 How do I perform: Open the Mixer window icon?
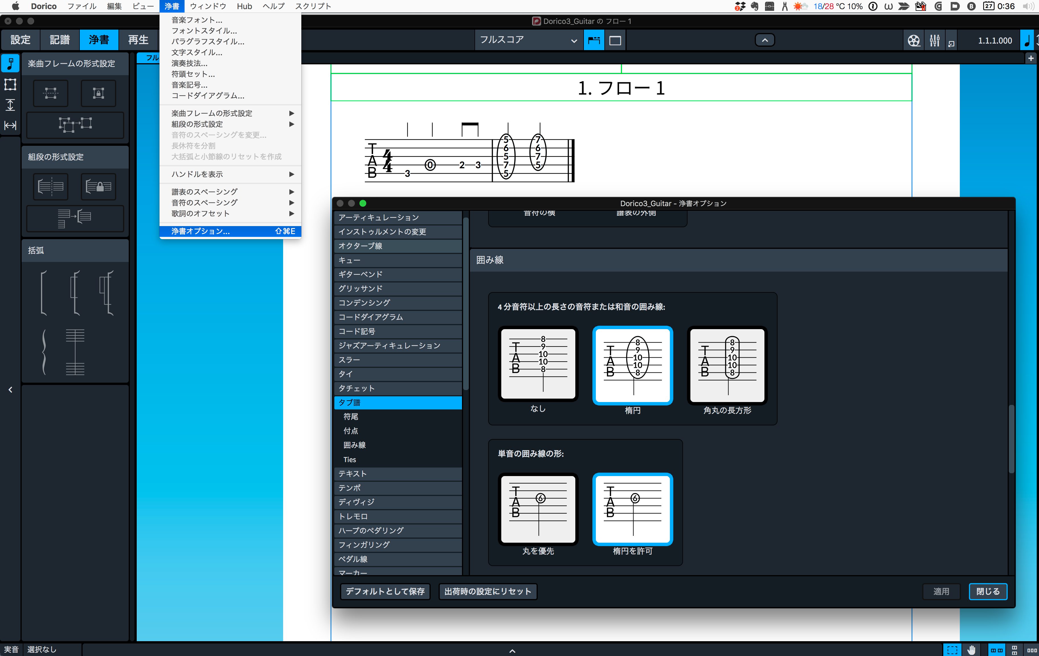[x=934, y=40]
